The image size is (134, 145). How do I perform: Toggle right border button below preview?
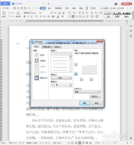91,79
